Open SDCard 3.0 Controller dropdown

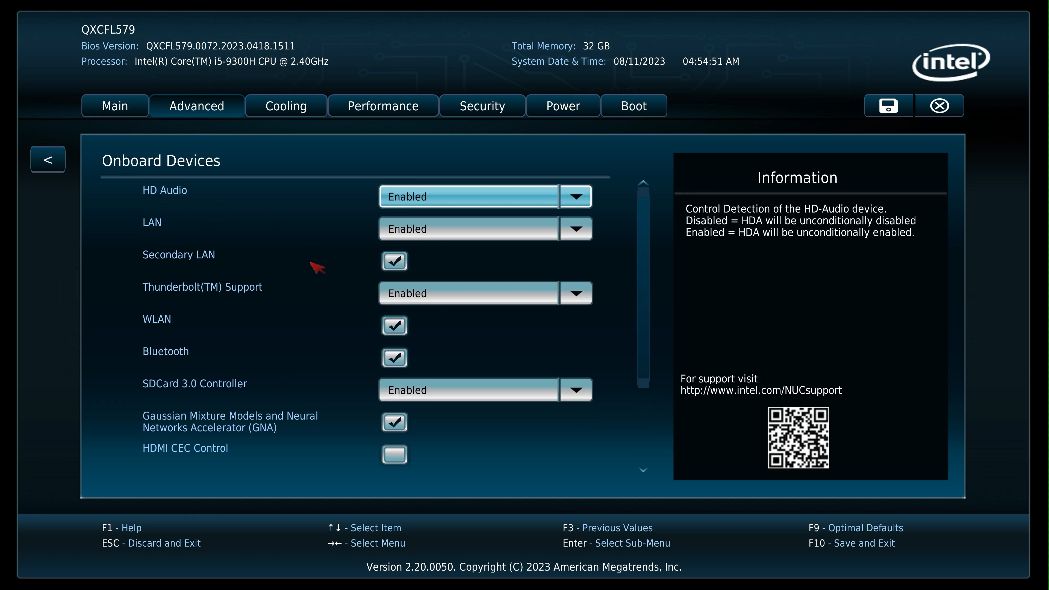575,390
